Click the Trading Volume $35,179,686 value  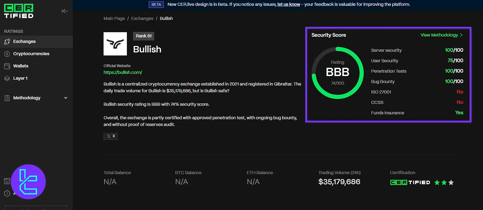tap(339, 182)
